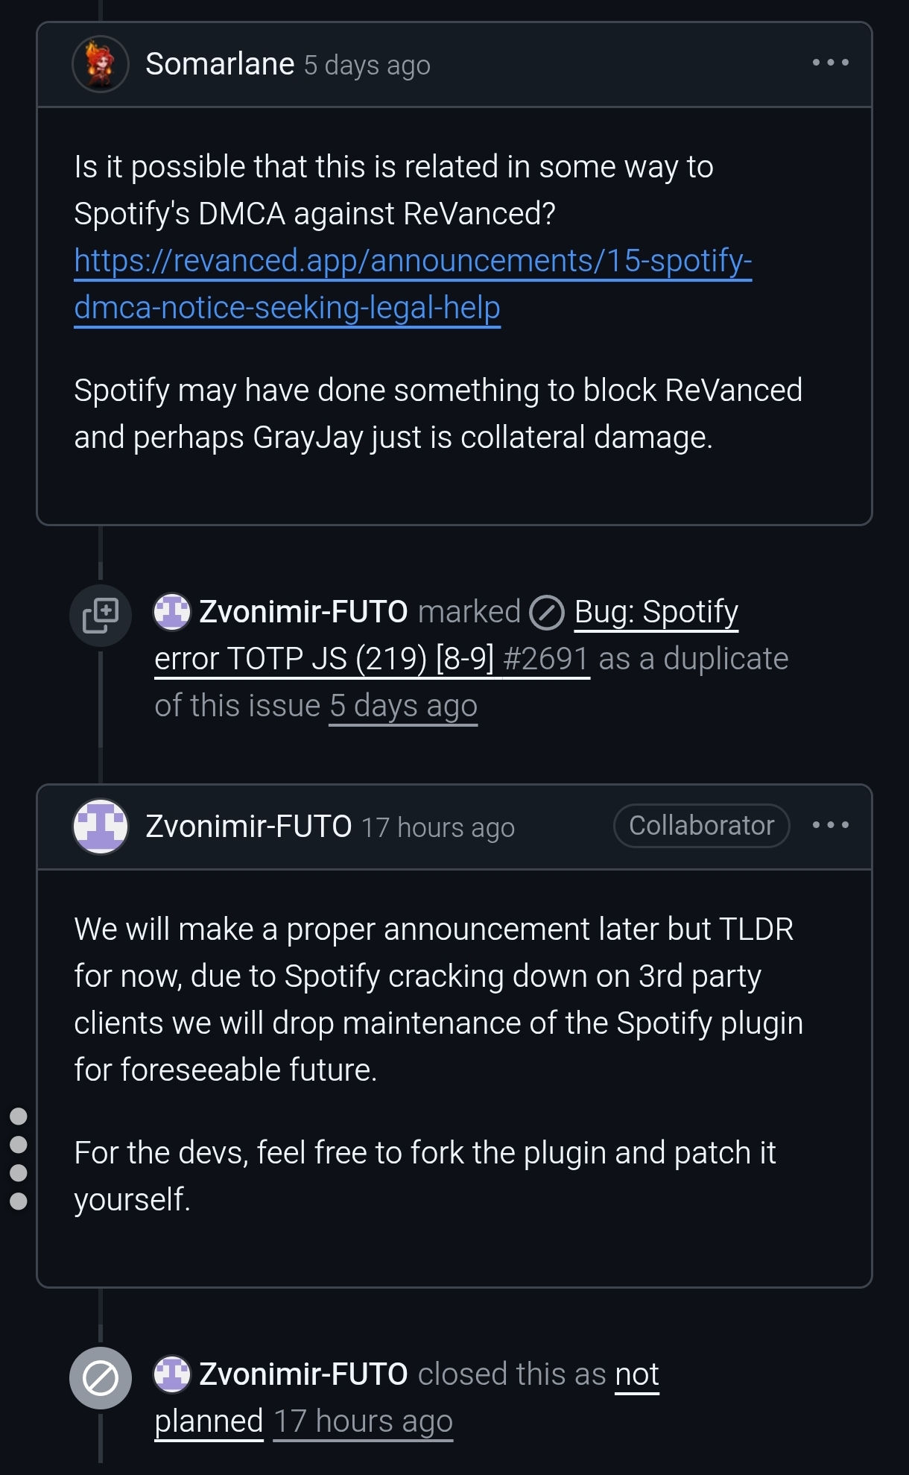Click the "not planned" close reason link

tap(637, 1374)
